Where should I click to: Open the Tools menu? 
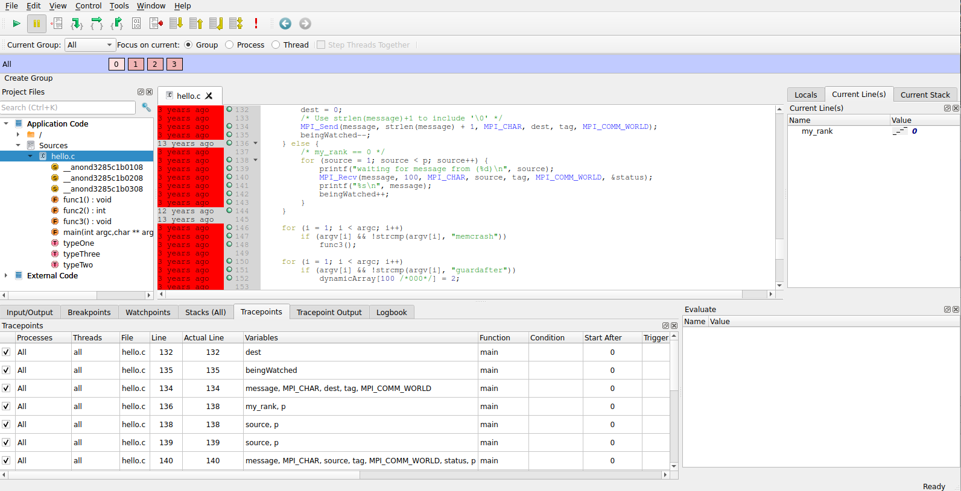(119, 6)
